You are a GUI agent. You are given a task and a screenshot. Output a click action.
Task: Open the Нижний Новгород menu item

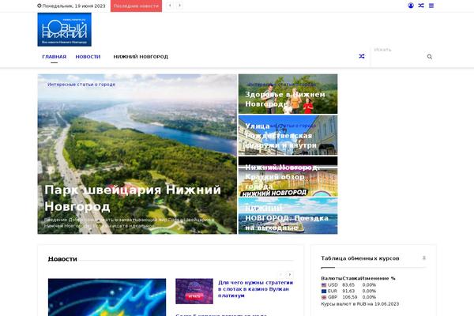[141, 57]
